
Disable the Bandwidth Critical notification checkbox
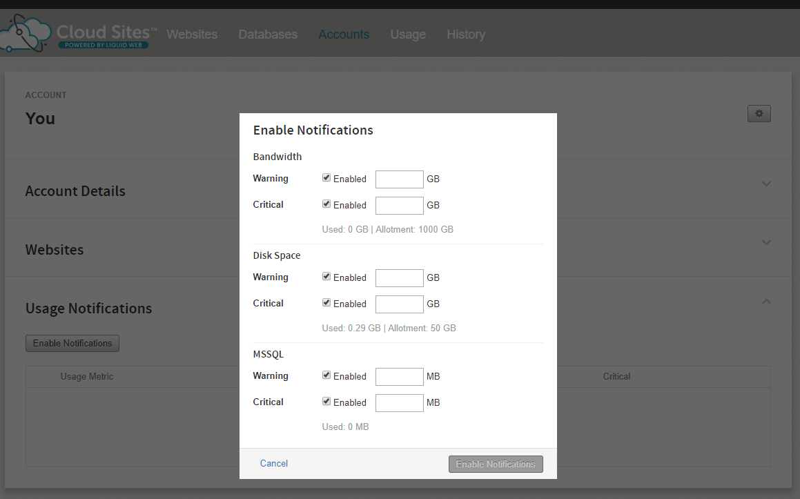[x=326, y=204]
